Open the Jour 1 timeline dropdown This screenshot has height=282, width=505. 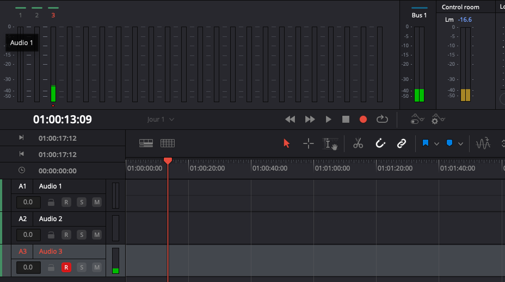tap(161, 119)
